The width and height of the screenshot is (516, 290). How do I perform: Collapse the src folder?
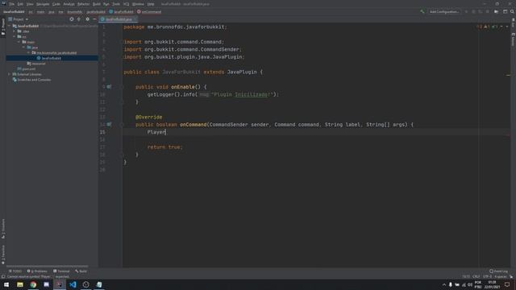15,37
